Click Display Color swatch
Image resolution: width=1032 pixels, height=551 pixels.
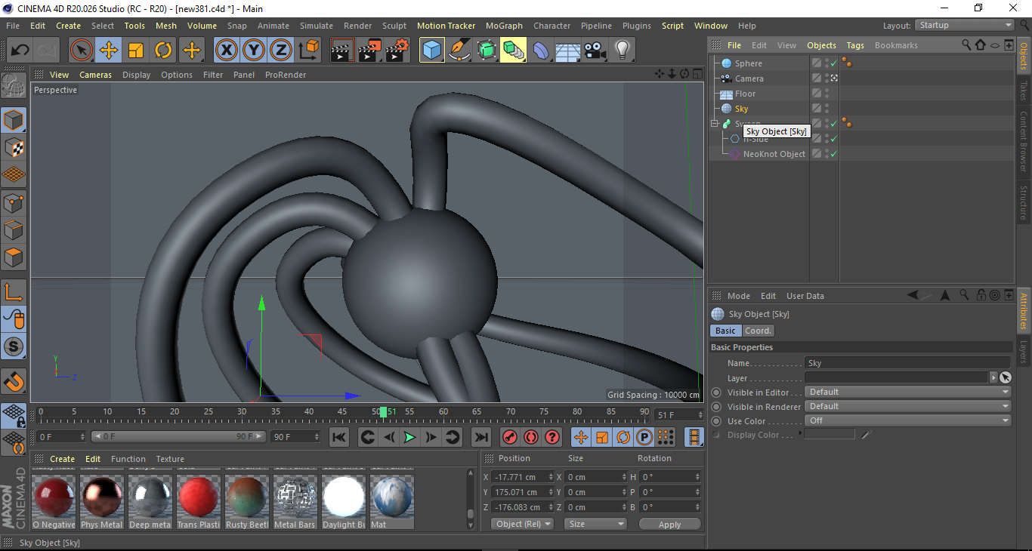coord(830,435)
